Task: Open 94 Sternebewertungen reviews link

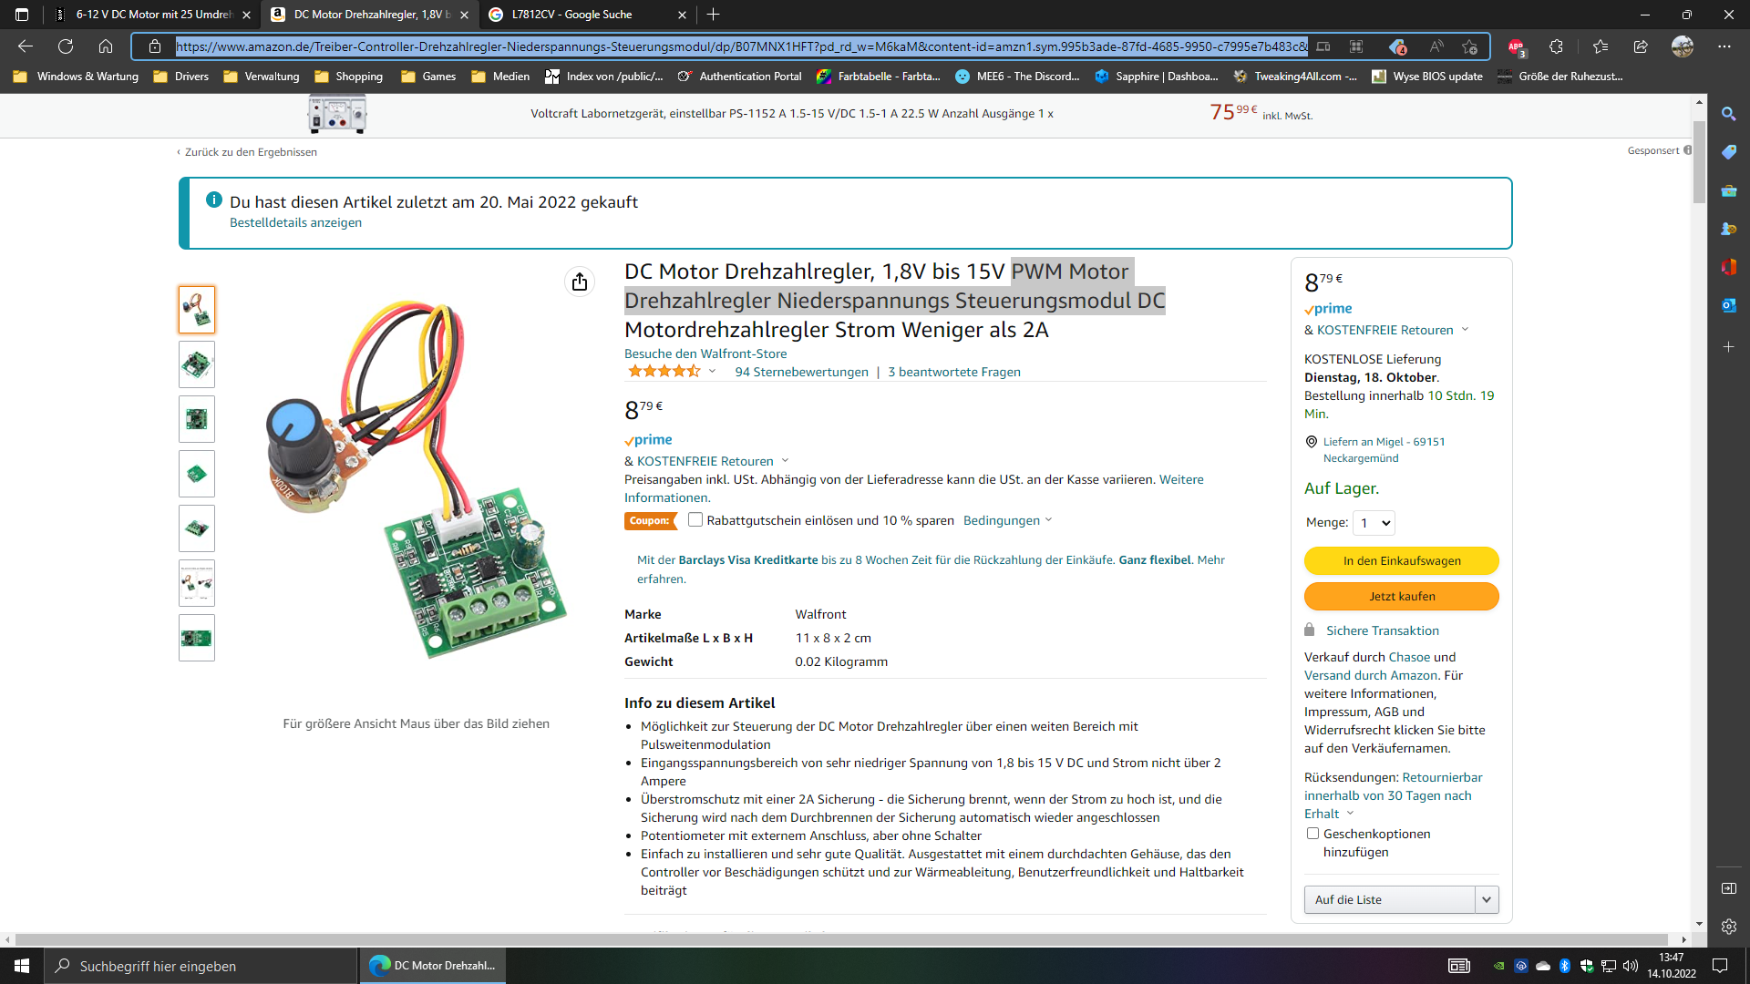Action: [801, 372]
